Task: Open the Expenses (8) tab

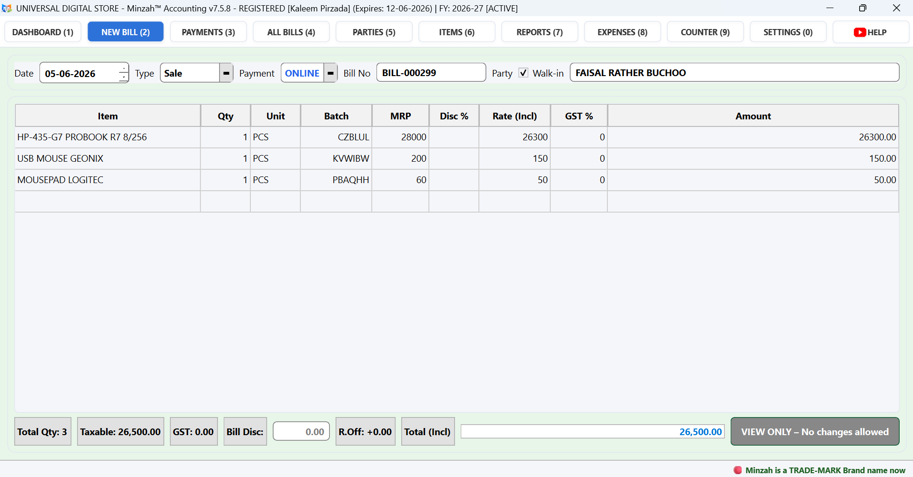Action: click(x=623, y=32)
